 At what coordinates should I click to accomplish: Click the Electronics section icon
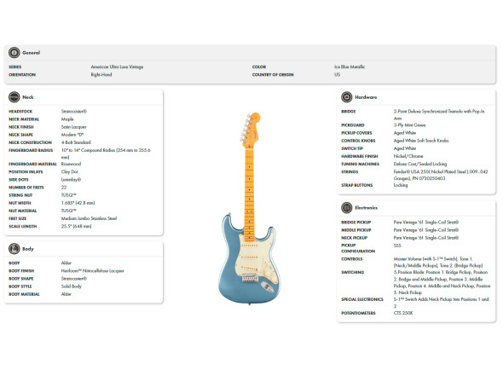pos(347,208)
